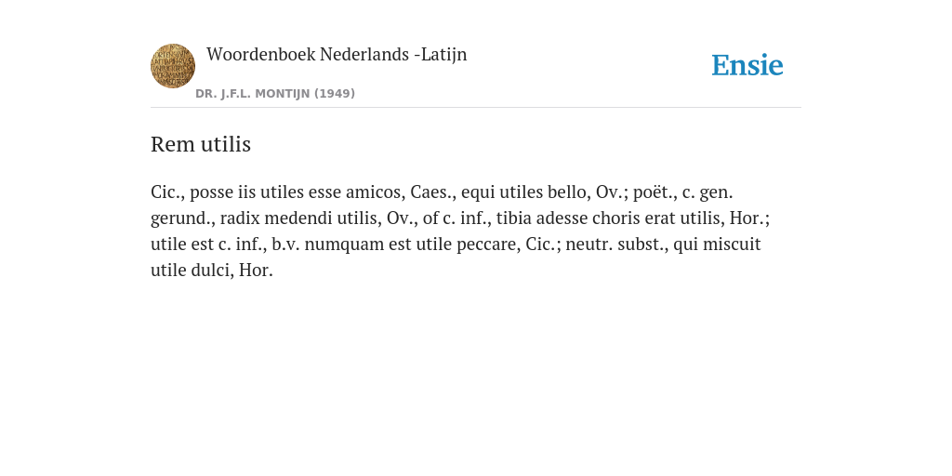The height and width of the screenshot is (476, 952).
Task: Select the author DR. J.F.L. MONTIJN (1949)
Action: 275,94
